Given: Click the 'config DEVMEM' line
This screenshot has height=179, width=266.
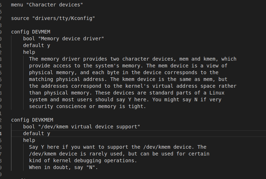Looking at the screenshot, I should point(31,32).
